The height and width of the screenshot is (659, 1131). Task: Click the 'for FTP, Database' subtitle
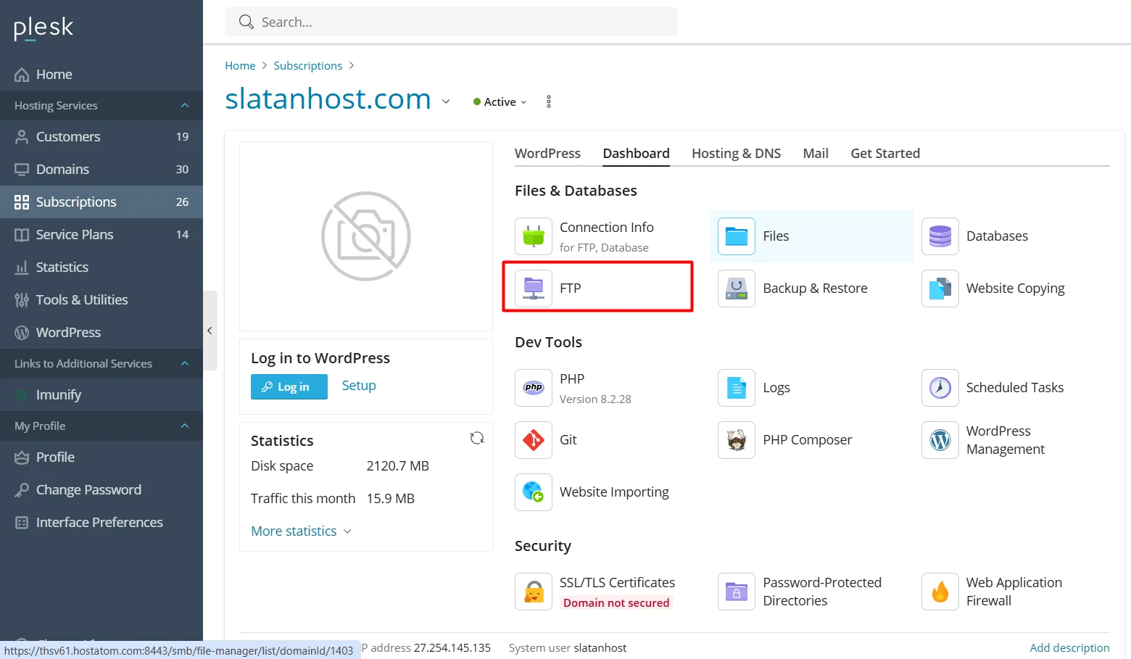point(604,248)
